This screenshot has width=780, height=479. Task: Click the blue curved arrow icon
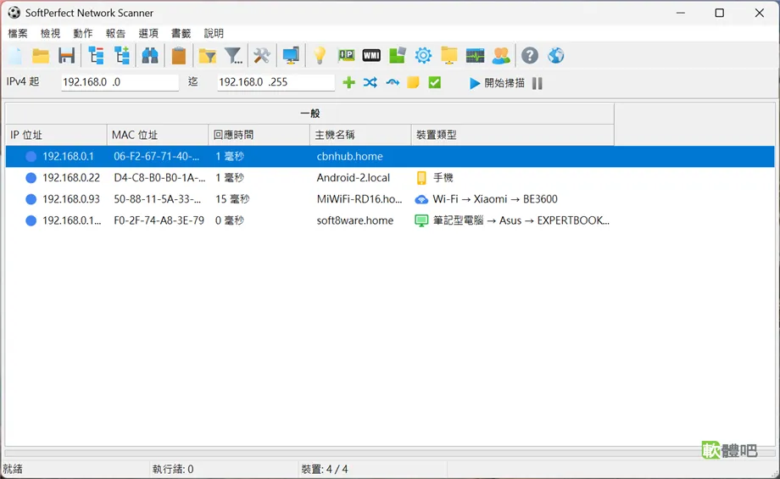point(393,82)
